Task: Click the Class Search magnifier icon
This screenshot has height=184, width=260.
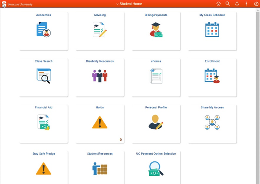Action: click(44, 76)
